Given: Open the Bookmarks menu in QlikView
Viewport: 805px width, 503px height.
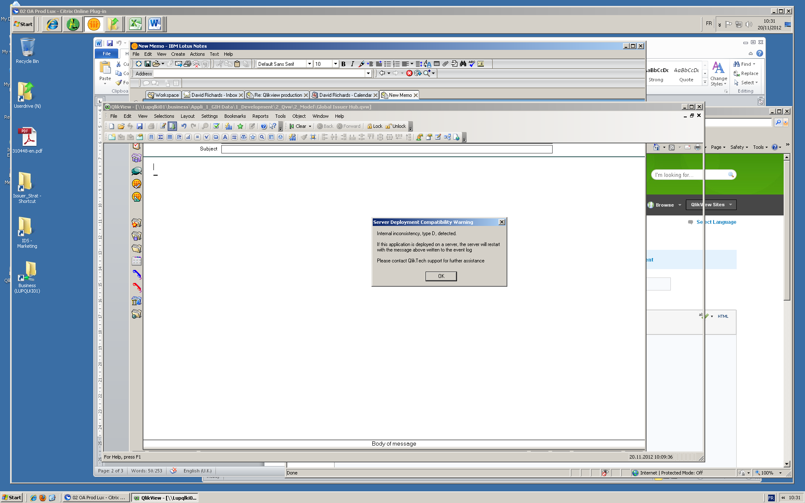Looking at the screenshot, I should pyautogui.click(x=235, y=116).
